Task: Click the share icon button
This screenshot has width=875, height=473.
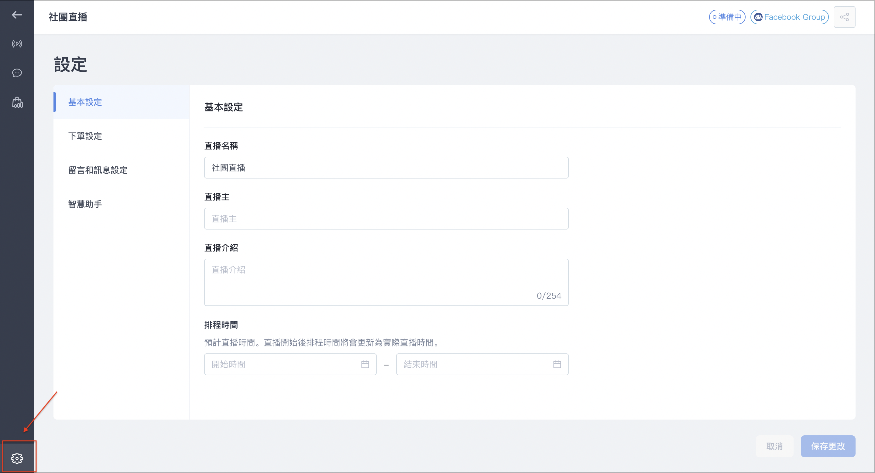Action: tap(844, 17)
